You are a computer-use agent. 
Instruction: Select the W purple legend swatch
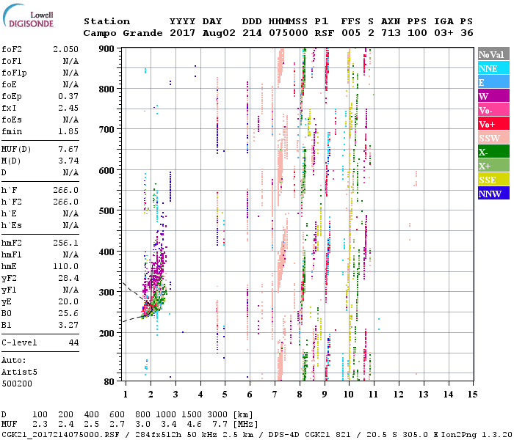[493, 96]
